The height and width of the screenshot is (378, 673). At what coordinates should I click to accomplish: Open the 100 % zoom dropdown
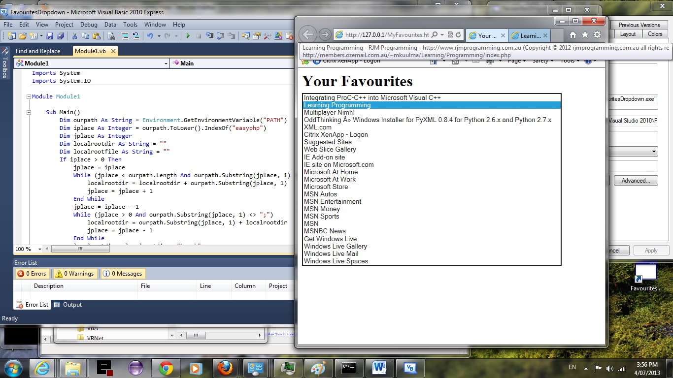click(39, 249)
